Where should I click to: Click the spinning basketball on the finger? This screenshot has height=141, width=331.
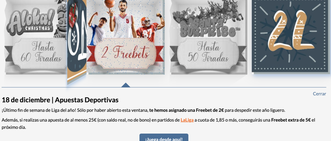(x=110, y=4)
